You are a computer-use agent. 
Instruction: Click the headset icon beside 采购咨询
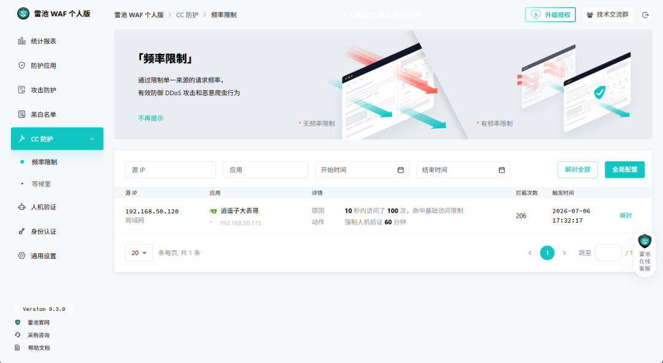point(18,335)
